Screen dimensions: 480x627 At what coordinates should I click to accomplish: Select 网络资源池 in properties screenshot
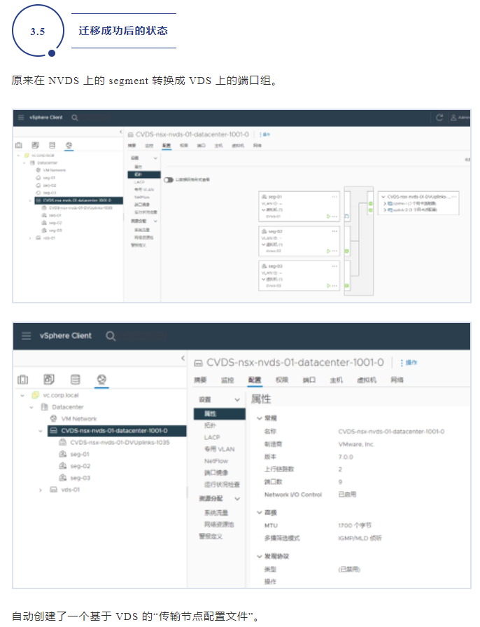click(219, 525)
